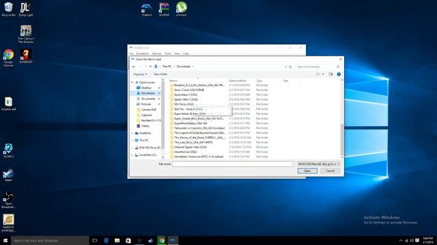The width and height of the screenshot is (437, 245).
Task: Go up one folder level
Action: click(x=150, y=67)
